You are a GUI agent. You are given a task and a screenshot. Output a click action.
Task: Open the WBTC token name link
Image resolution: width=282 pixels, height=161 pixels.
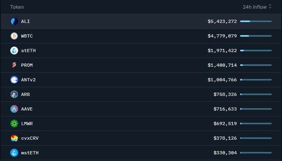click(27, 36)
